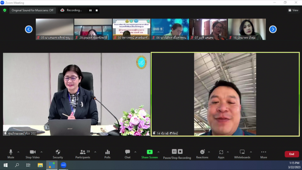Viewport: 302px width, 170px height.
Task: Open the Chat panel
Action: [x=127, y=152]
